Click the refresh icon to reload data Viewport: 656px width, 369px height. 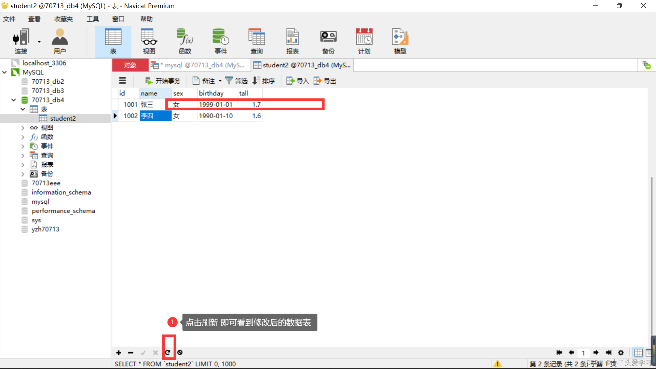(167, 352)
